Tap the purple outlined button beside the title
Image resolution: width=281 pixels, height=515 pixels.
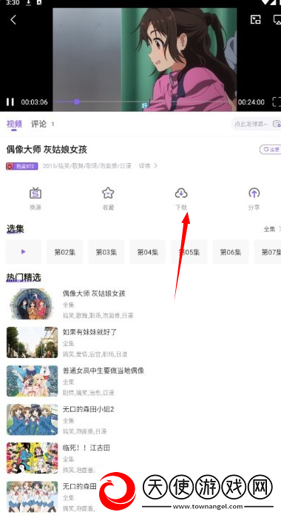270,150
